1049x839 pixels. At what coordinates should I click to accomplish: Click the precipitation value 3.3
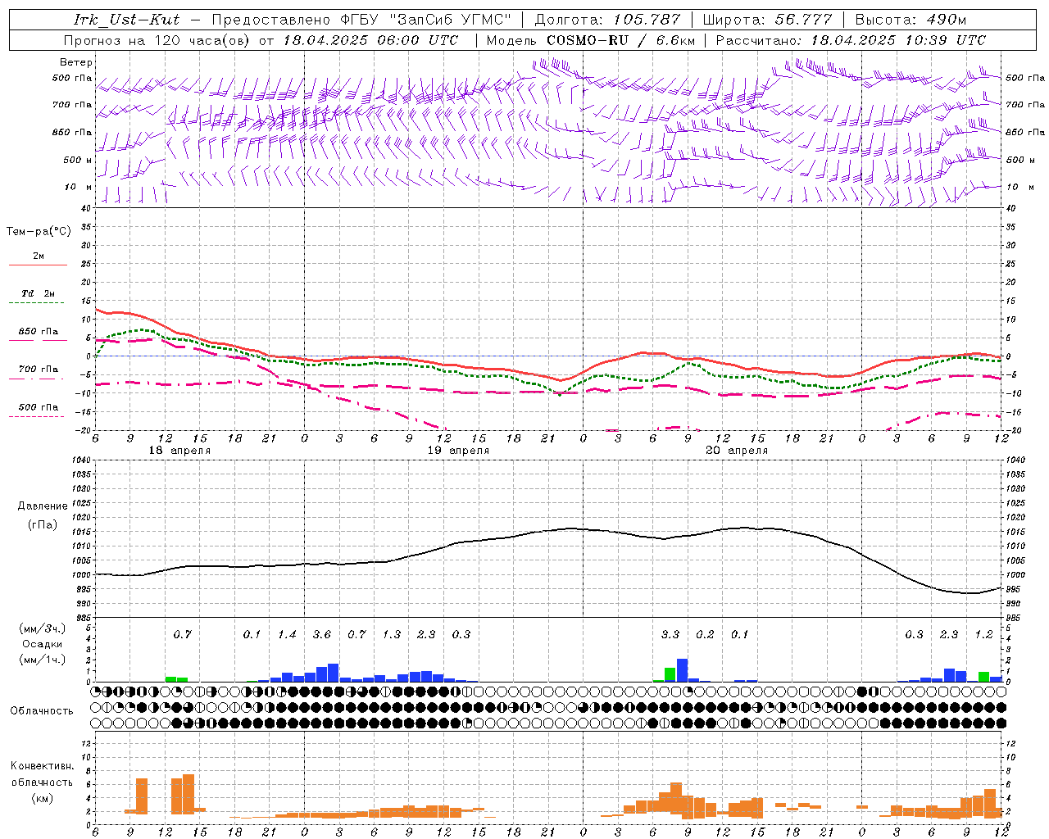click(x=670, y=634)
